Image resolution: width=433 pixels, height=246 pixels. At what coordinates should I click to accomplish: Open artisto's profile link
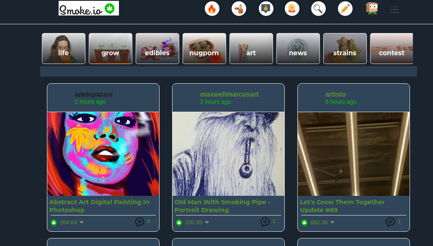pos(335,94)
